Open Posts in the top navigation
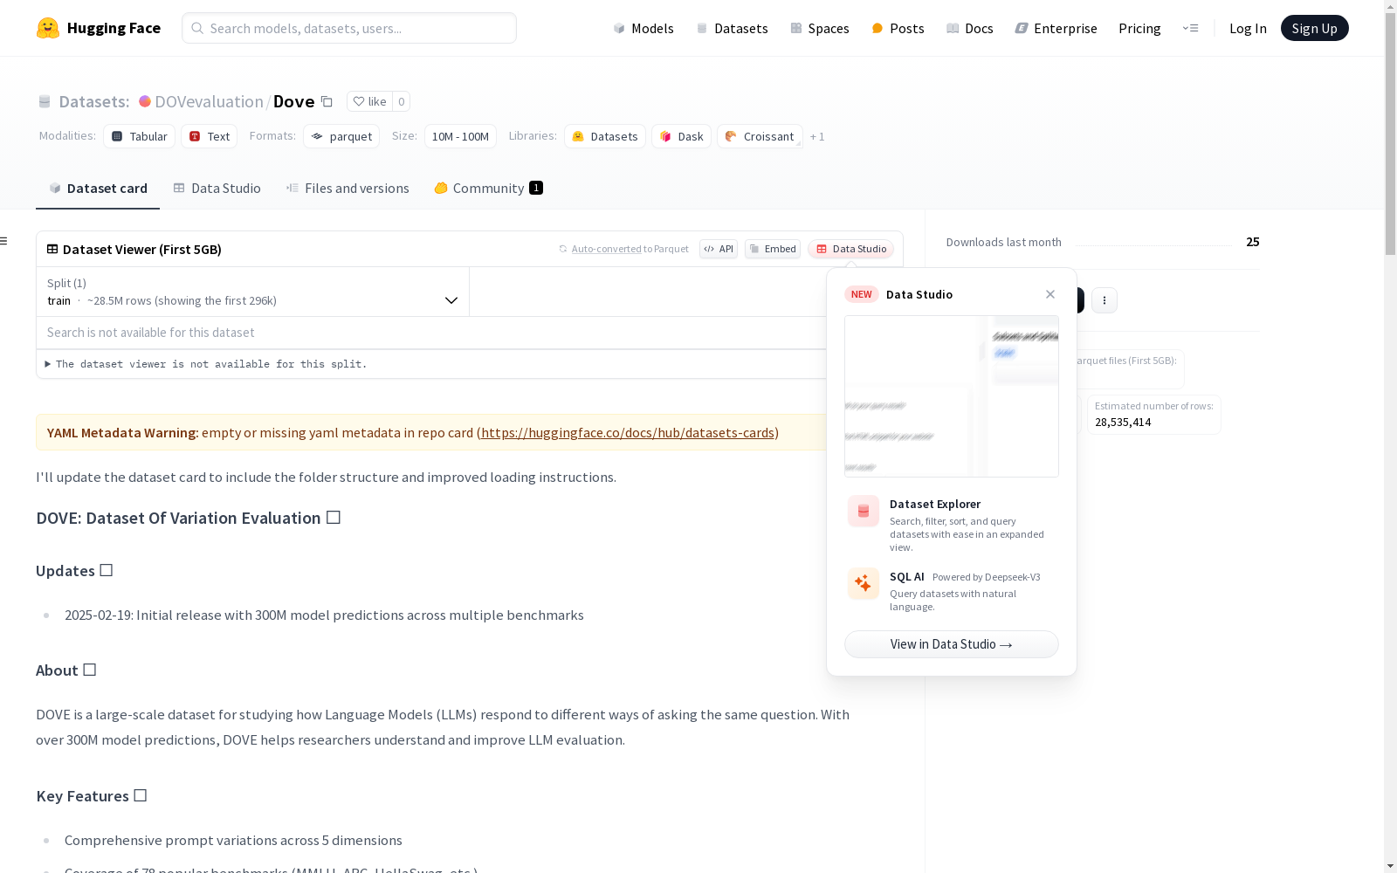This screenshot has height=873, width=1397. click(898, 28)
